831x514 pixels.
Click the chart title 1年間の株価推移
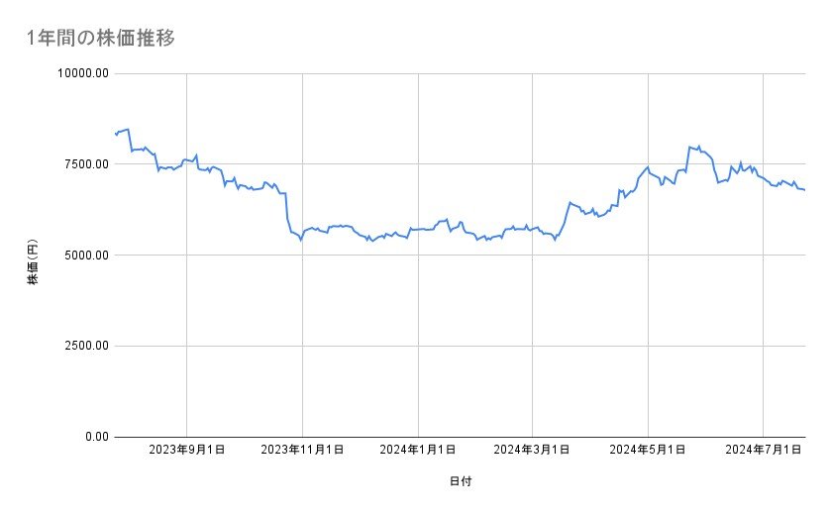[x=103, y=39]
